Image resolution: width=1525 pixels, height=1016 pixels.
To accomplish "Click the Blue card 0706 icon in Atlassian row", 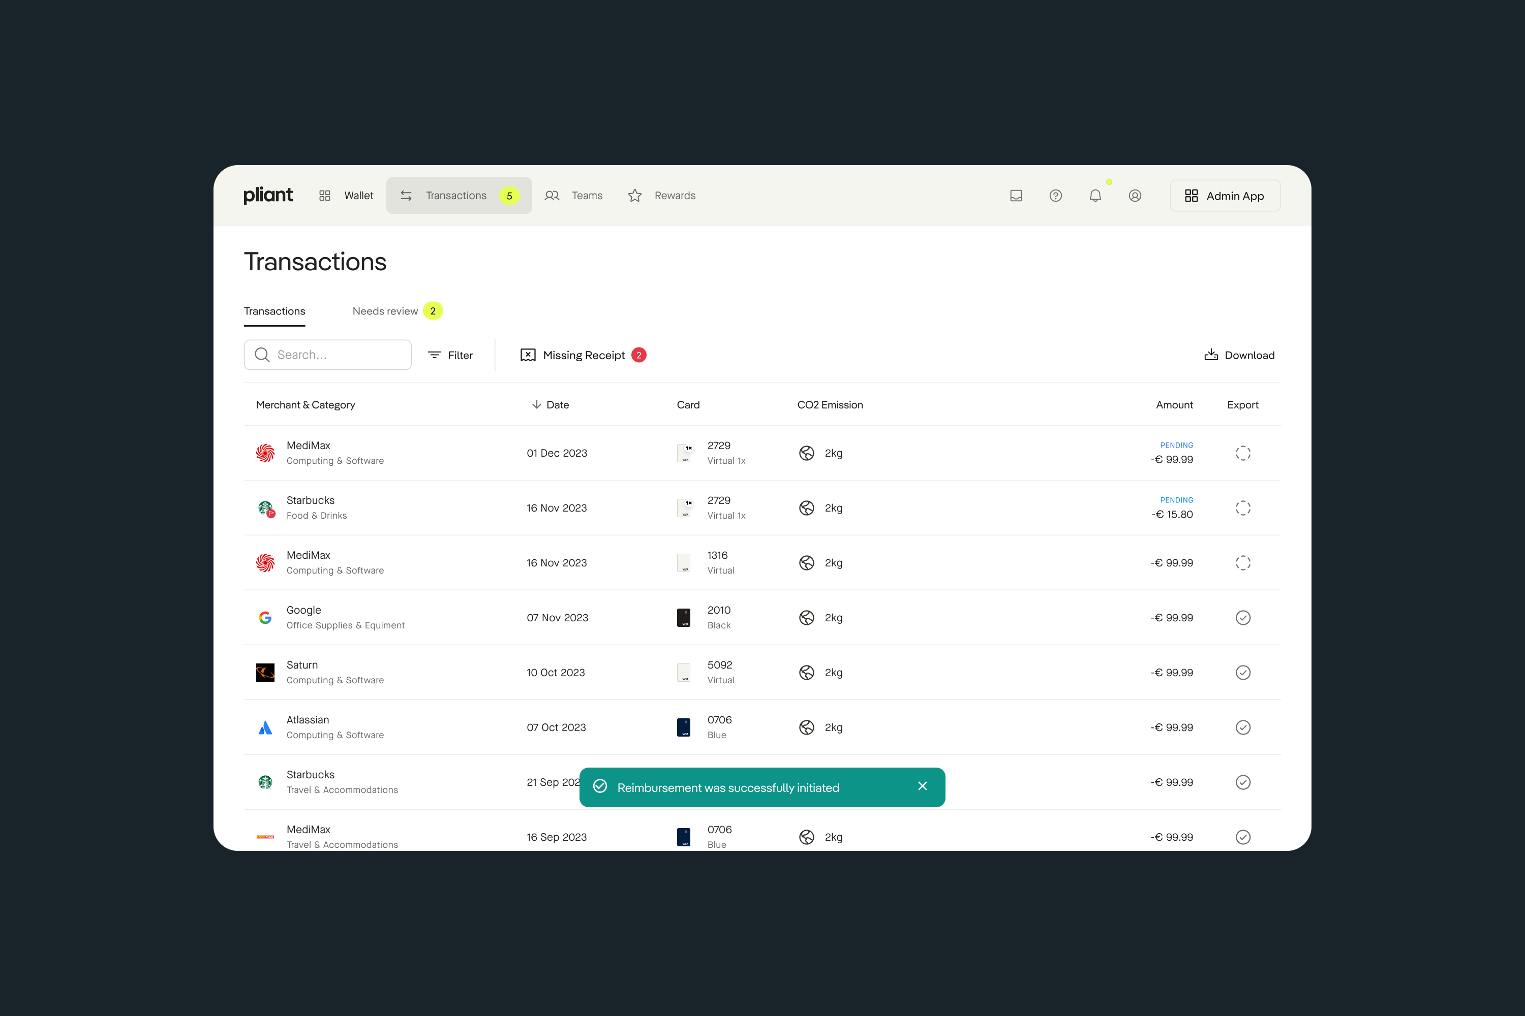I will [x=683, y=727].
